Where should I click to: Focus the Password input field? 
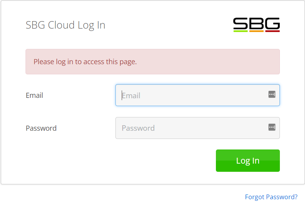pyautogui.click(x=197, y=128)
